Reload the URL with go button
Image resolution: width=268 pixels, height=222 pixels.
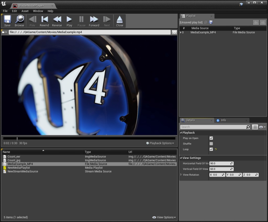[x=174, y=32]
